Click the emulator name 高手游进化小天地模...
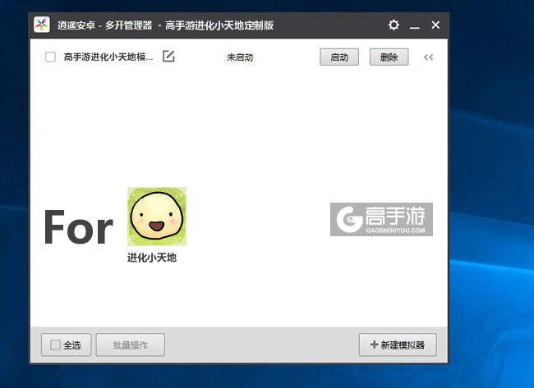 108,57
